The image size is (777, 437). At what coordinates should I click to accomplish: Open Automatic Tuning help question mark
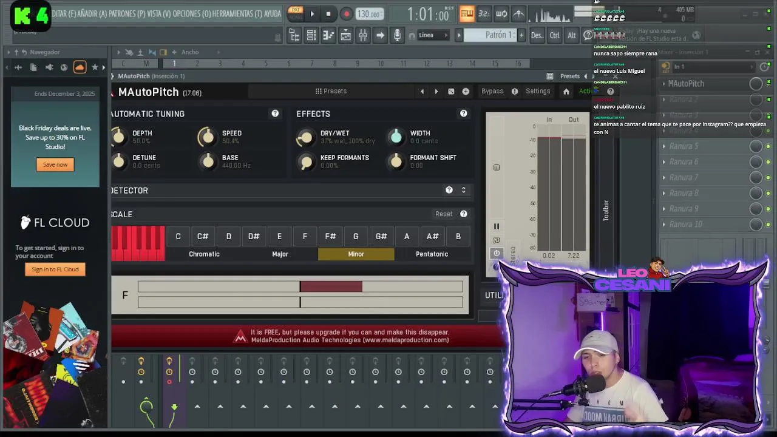point(275,113)
